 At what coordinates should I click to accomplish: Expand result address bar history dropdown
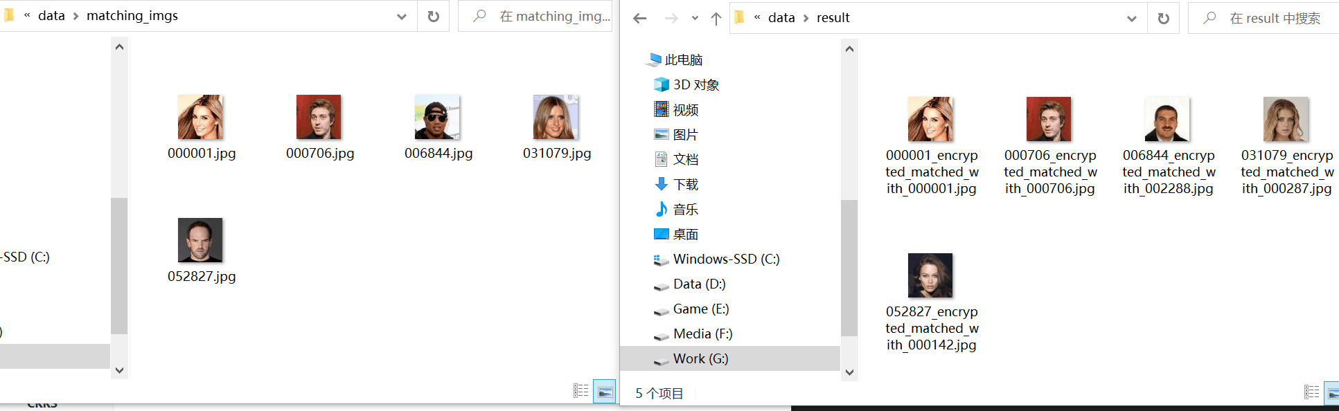(1132, 19)
